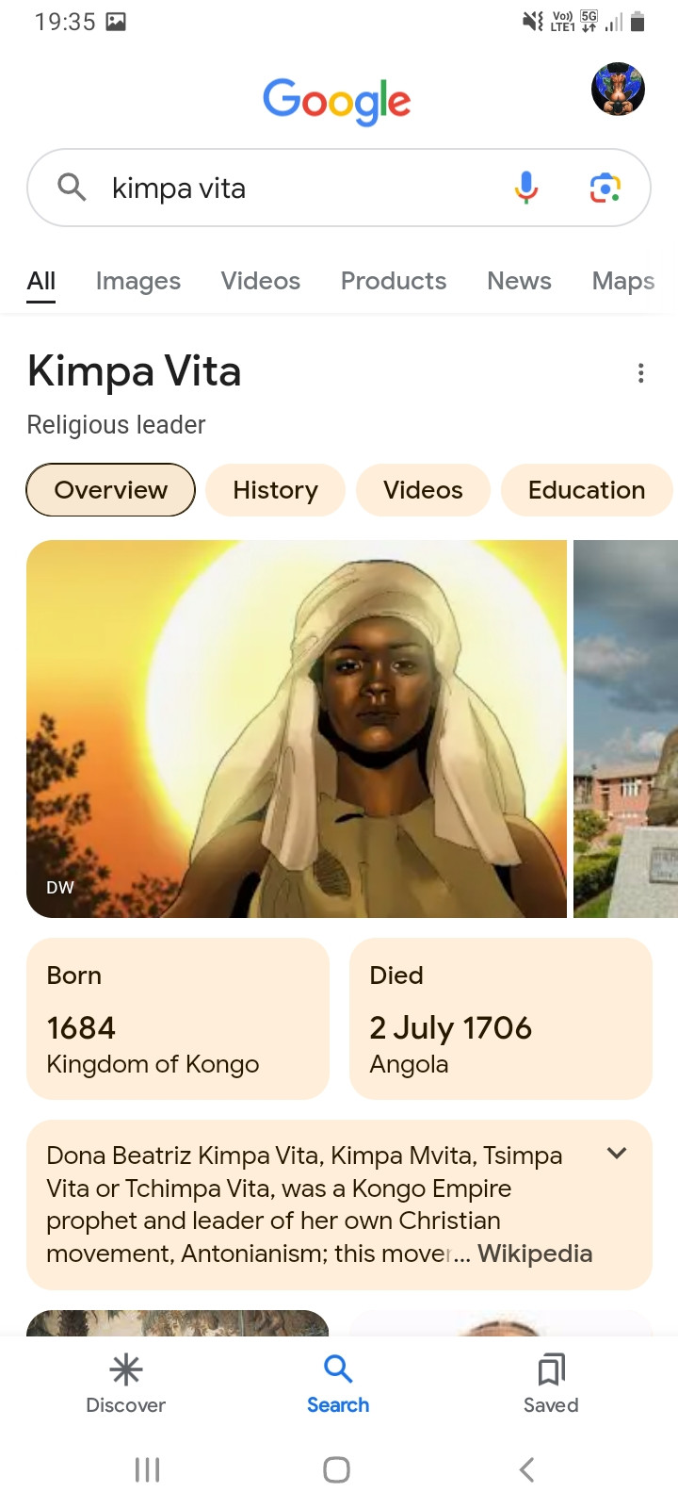This screenshot has width=678, height=1508.
Task: Open the DW portrait image of Kimpa Vita
Action: pos(297,729)
